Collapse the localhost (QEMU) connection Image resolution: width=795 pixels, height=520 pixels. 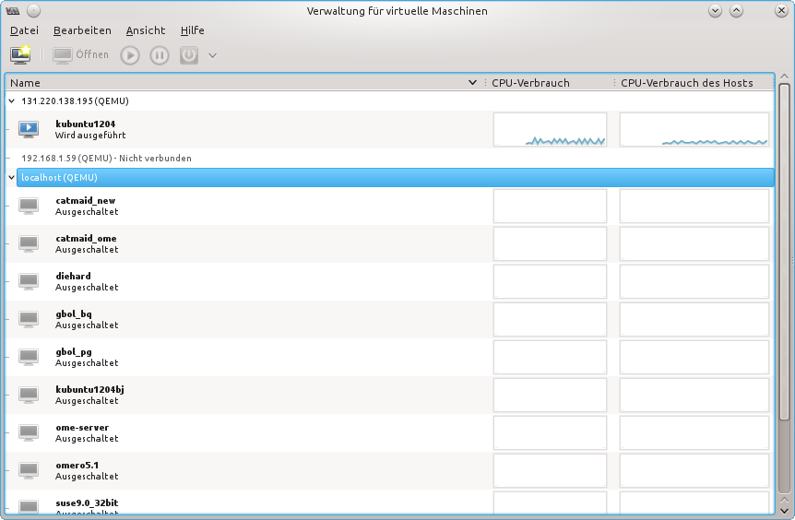[11, 177]
